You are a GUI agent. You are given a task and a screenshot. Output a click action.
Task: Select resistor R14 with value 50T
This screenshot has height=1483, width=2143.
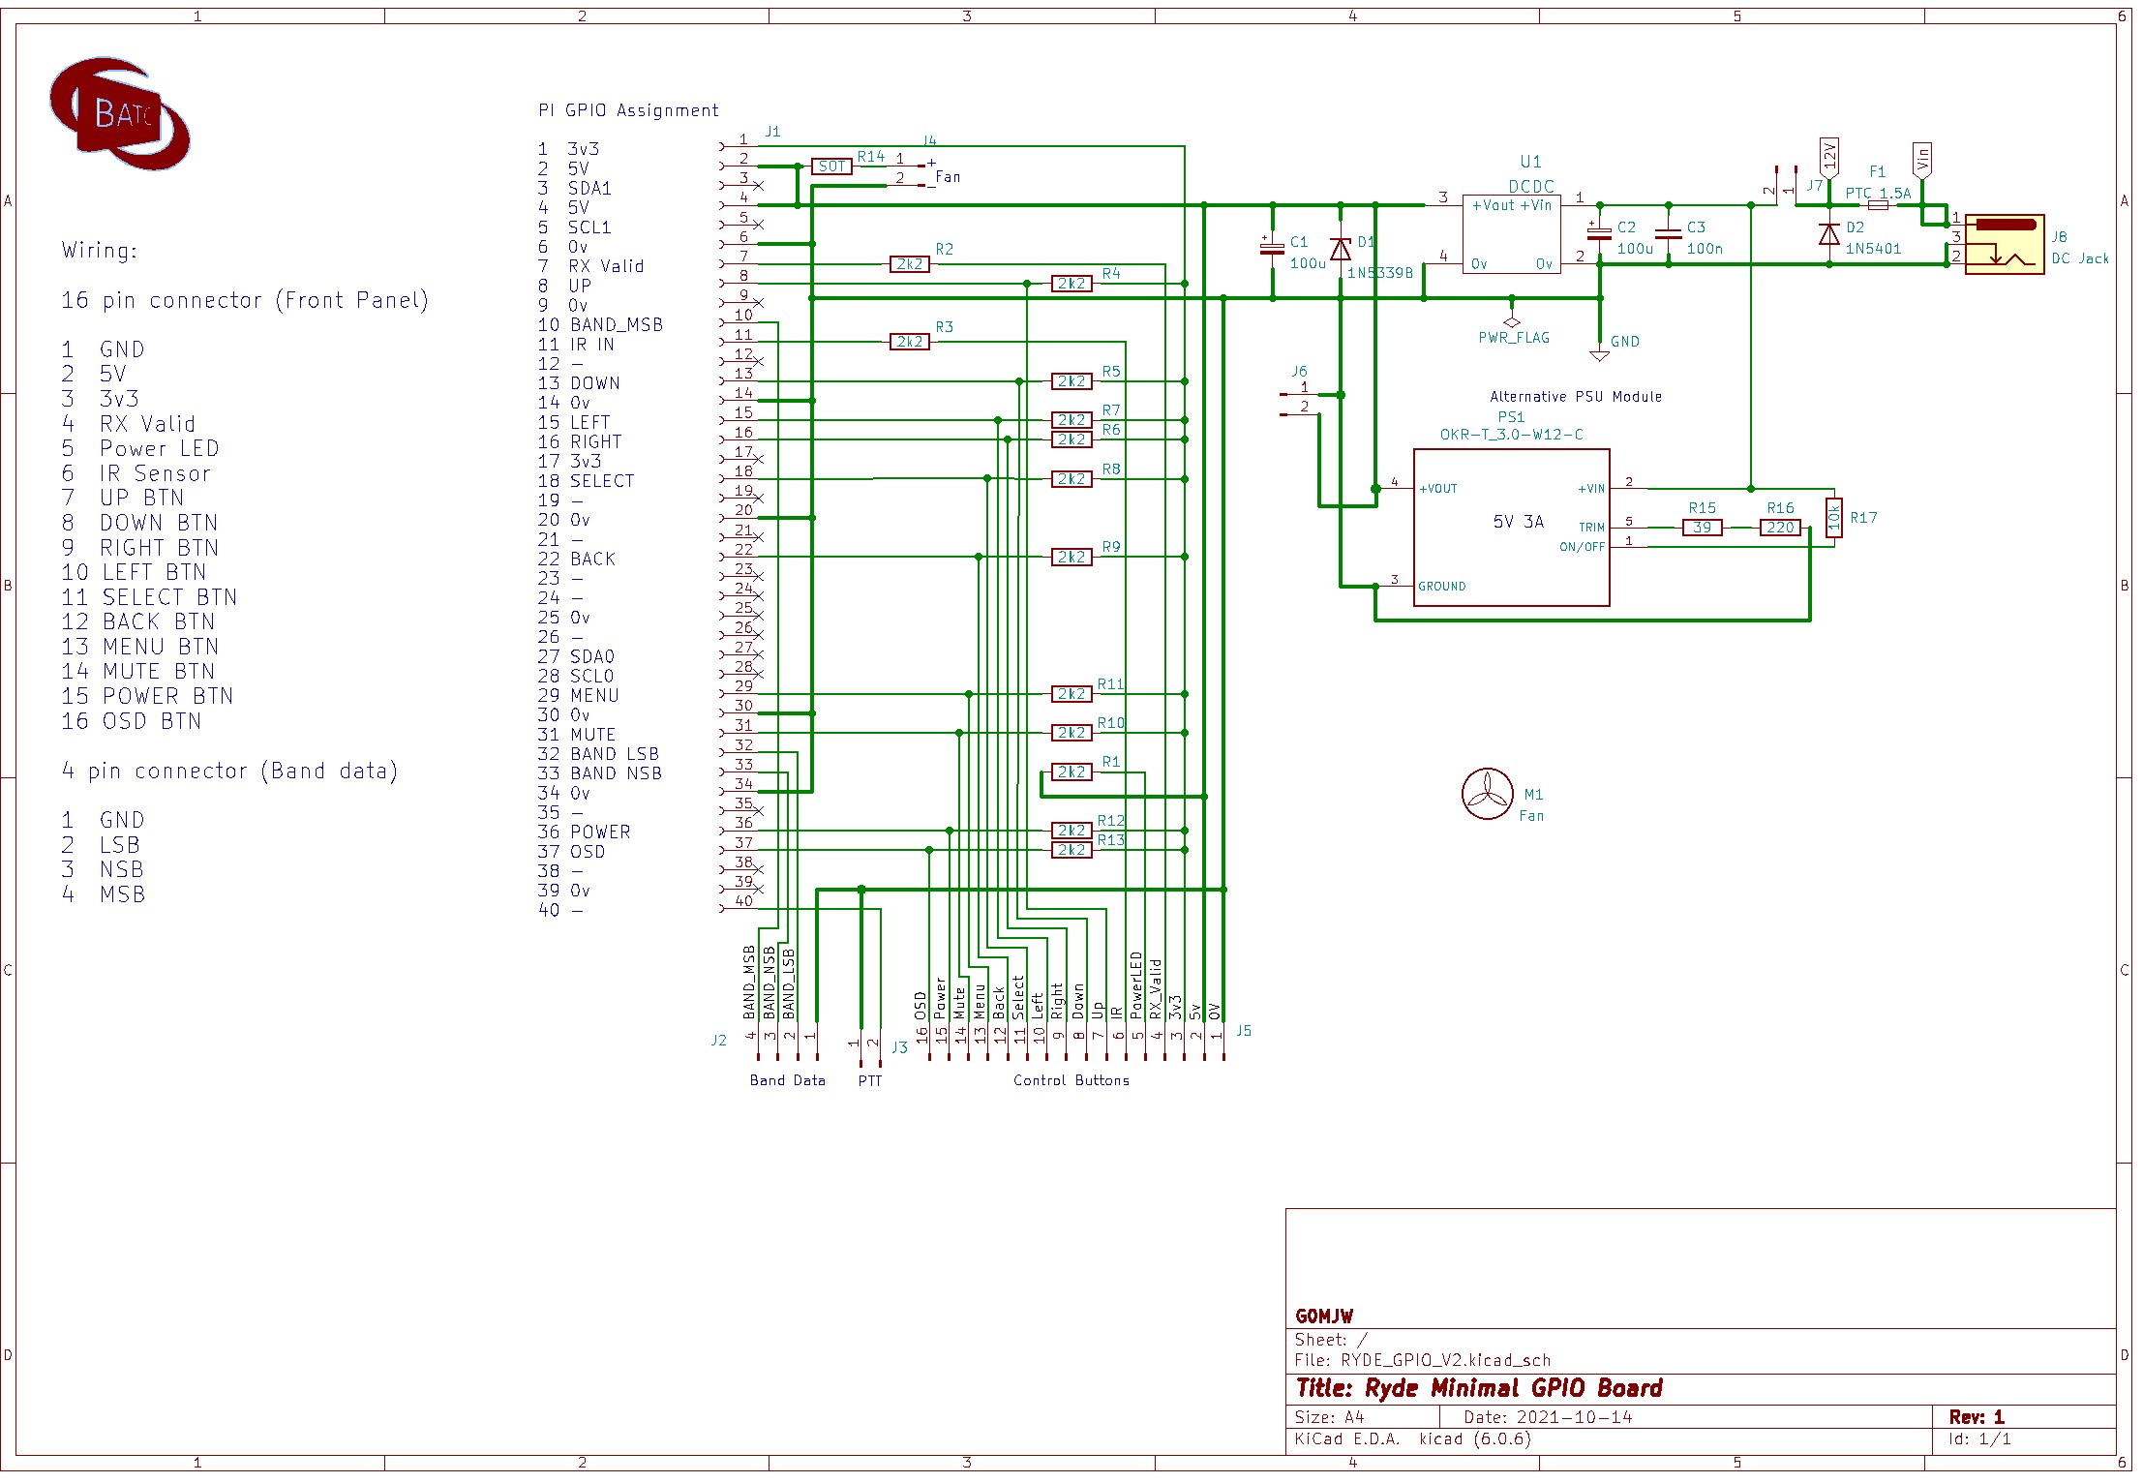(x=831, y=166)
